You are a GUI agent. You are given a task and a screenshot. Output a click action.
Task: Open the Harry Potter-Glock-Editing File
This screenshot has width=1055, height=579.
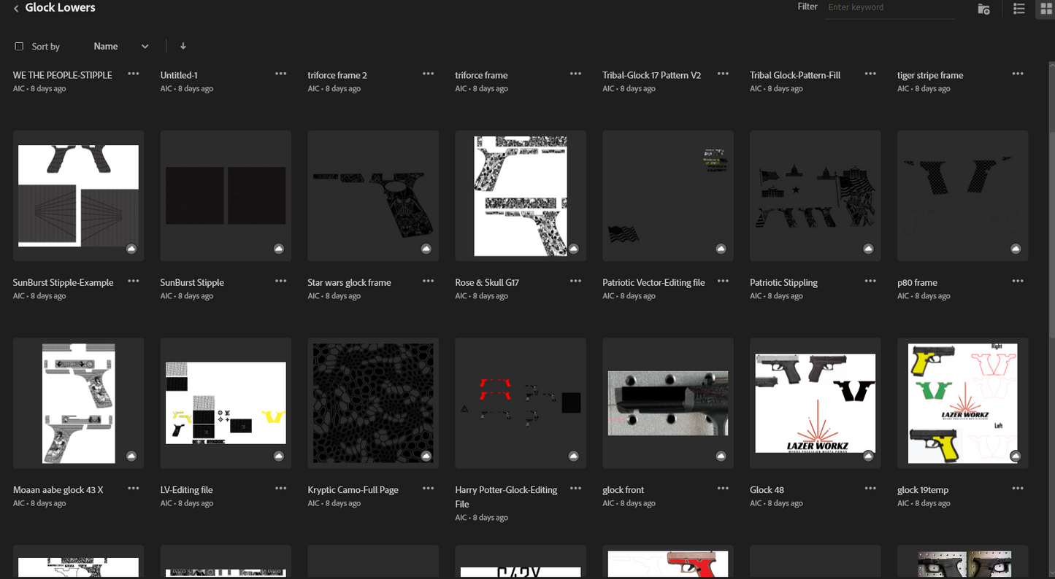pos(506,496)
